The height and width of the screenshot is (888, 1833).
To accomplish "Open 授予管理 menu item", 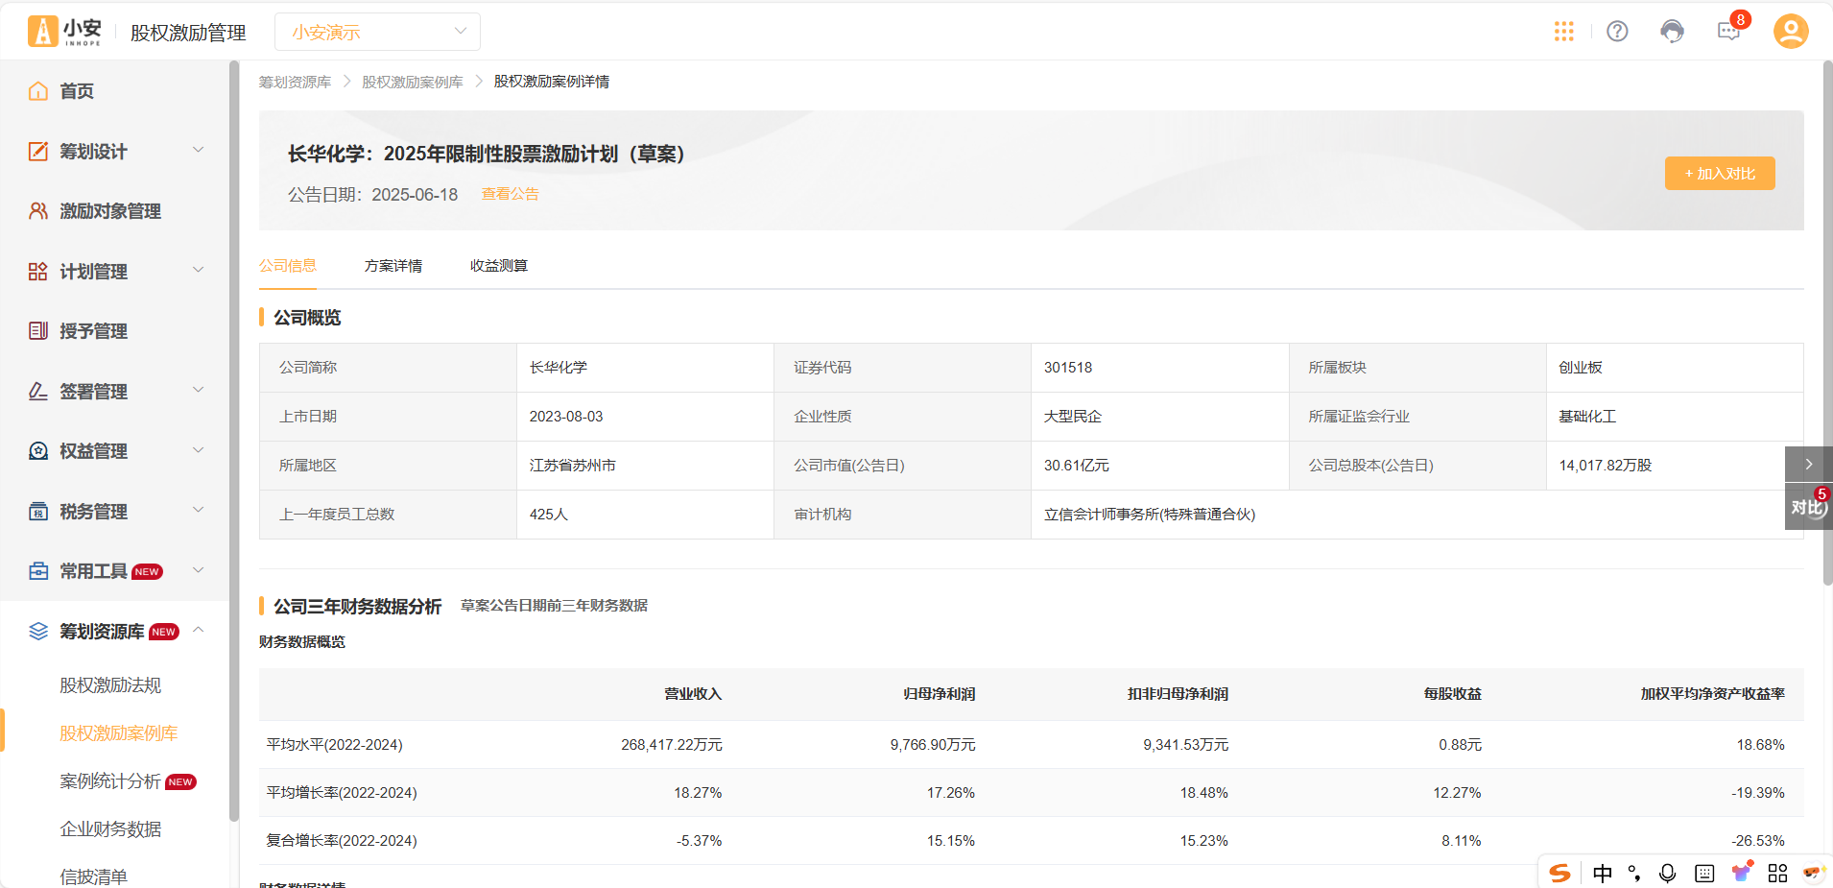I will [93, 331].
